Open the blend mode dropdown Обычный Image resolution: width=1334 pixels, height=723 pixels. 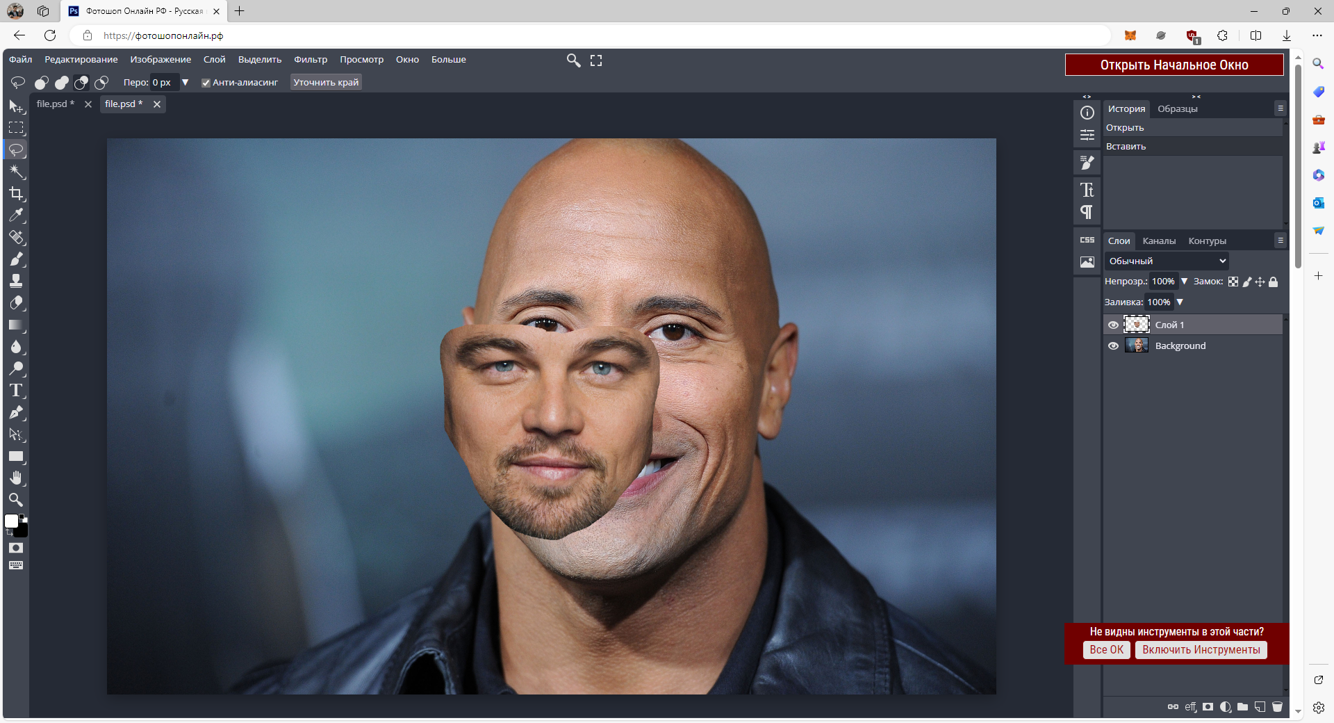(1167, 261)
